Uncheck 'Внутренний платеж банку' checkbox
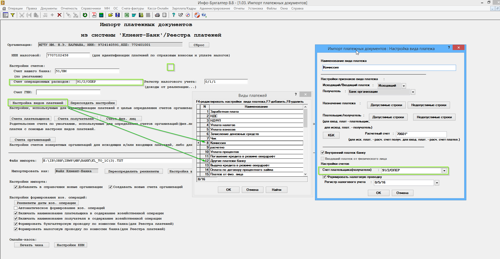Screen dimensions: 500x259 pyautogui.click(x=322, y=153)
